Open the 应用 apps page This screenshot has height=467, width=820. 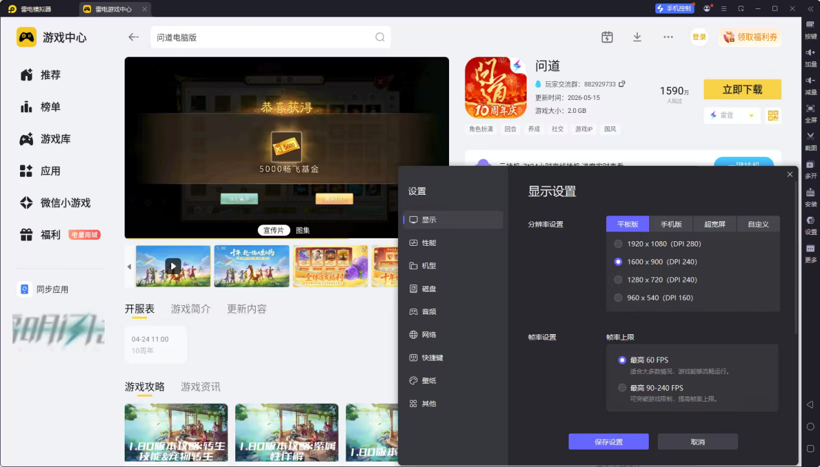pos(40,171)
